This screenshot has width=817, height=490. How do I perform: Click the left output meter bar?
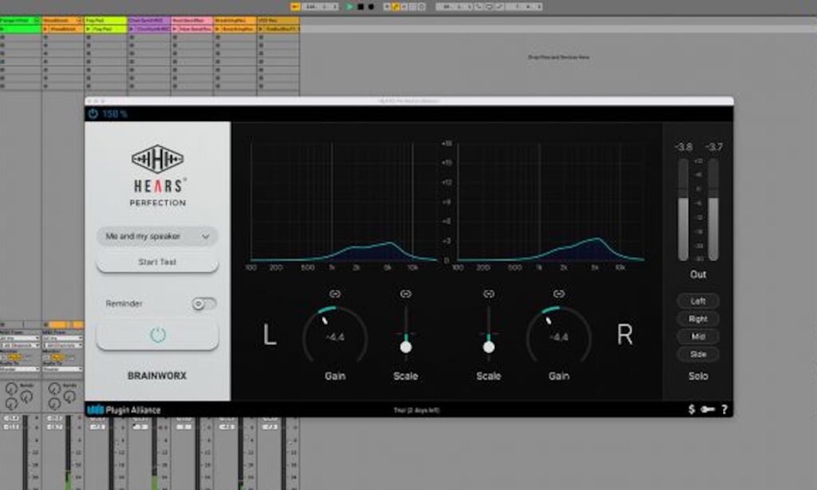pos(683,210)
